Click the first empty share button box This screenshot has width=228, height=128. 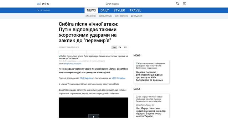(66, 52)
